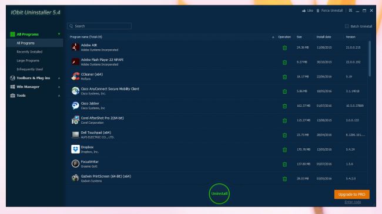
Task: Click the trash icon for Adobe AIR
Action: [x=284, y=47]
